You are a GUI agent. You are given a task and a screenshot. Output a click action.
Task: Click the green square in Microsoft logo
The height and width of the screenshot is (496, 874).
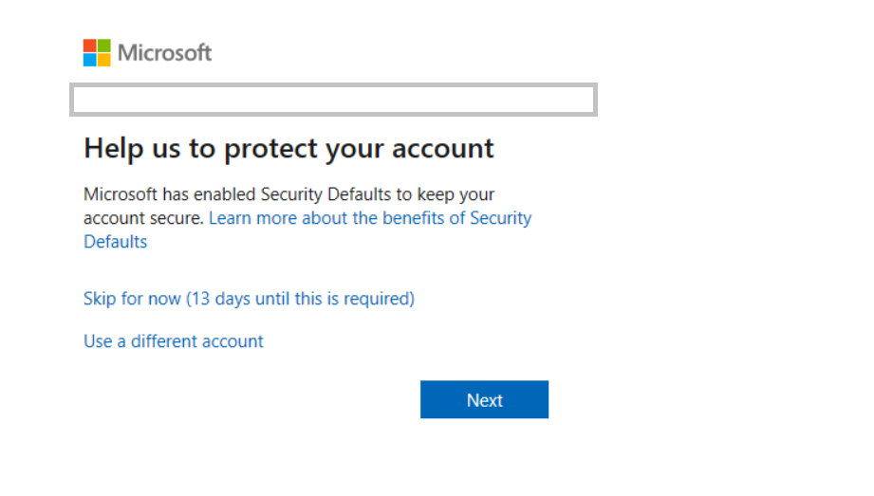pyautogui.click(x=103, y=46)
